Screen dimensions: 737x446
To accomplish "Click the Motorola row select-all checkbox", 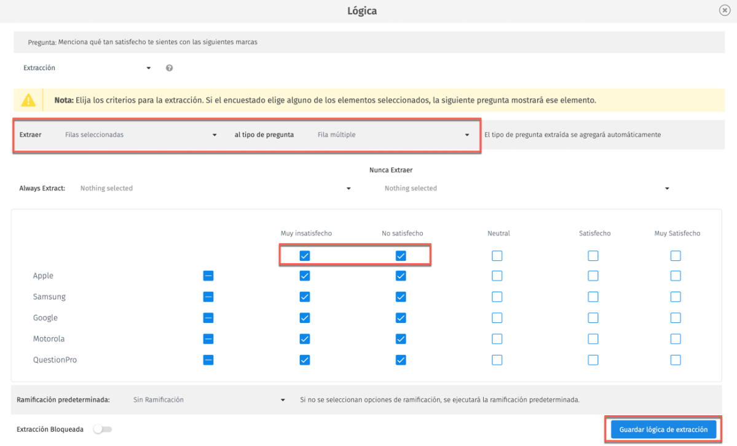I will pyautogui.click(x=208, y=338).
